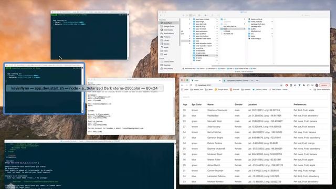The height and width of the screenshot is (189, 336).
Task: Select the Aida Mccarty name cell
Action: pos(214,127)
